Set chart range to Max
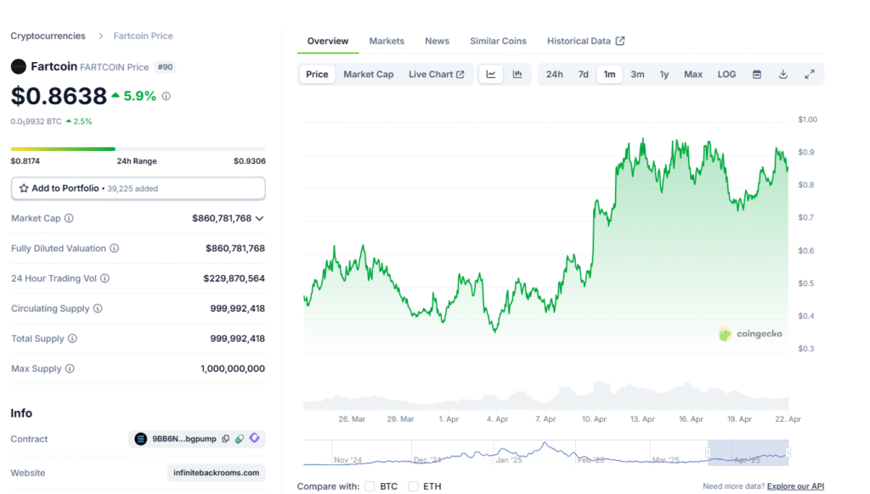 pyautogui.click(x=693, y=75)
